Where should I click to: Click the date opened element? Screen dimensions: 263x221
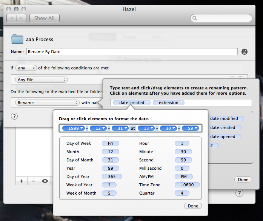click(225, 137)
